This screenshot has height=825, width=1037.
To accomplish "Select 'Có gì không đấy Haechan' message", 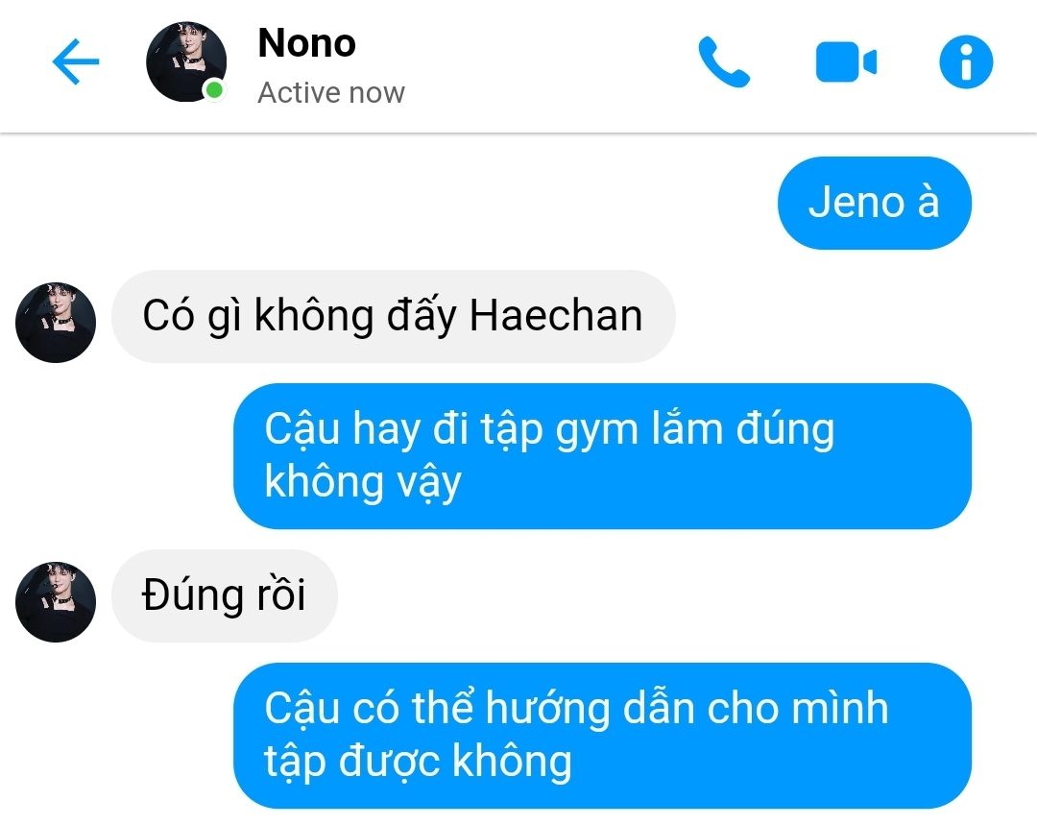I will (x=393, y=316).
